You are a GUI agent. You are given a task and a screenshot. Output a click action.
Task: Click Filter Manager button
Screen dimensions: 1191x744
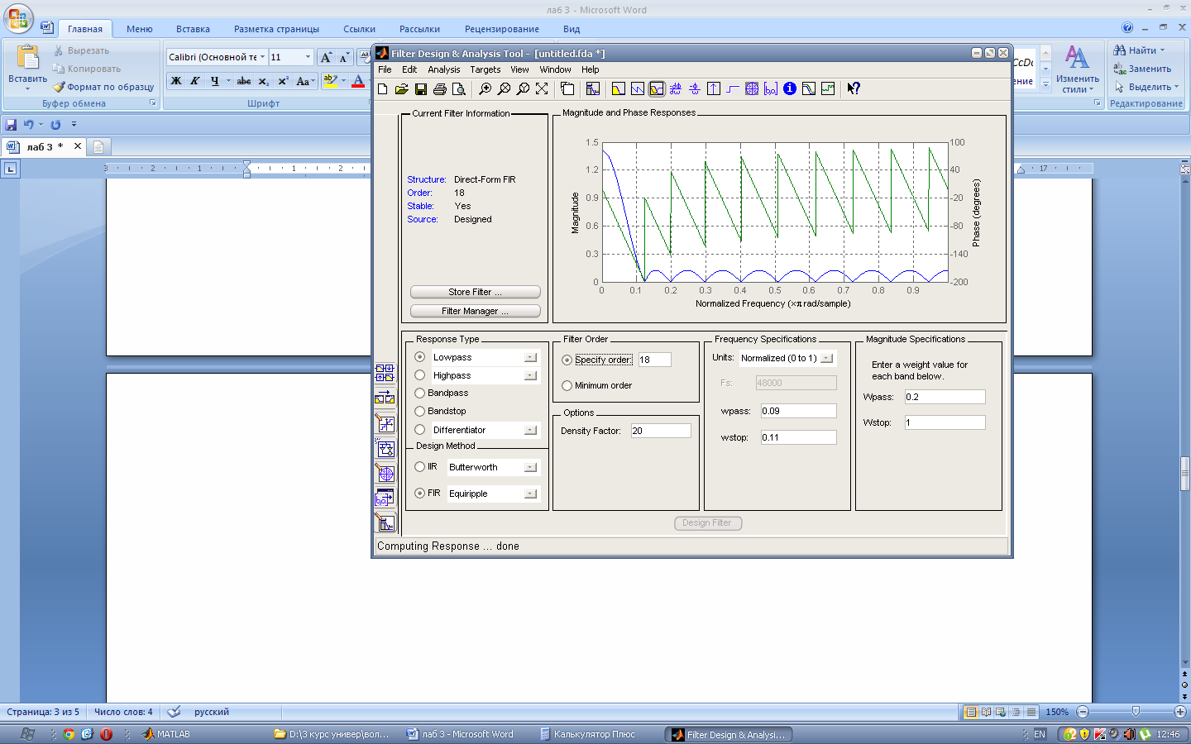pyautogui.click(x=476, y=311)
